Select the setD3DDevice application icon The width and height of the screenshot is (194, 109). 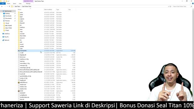[19, 82]
